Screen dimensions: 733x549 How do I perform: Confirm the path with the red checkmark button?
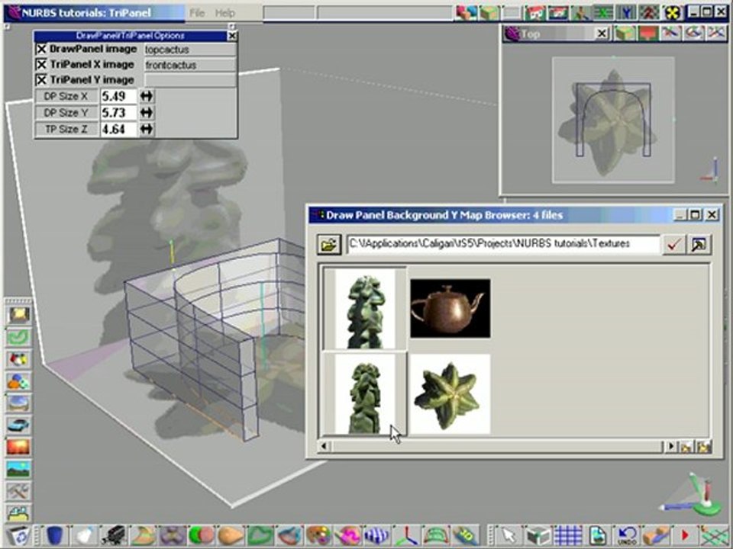pos(673,244)
